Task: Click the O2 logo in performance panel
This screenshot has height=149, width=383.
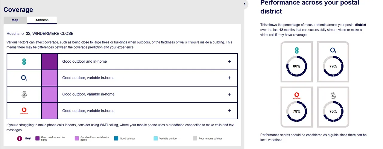Action: click(333, 50)
